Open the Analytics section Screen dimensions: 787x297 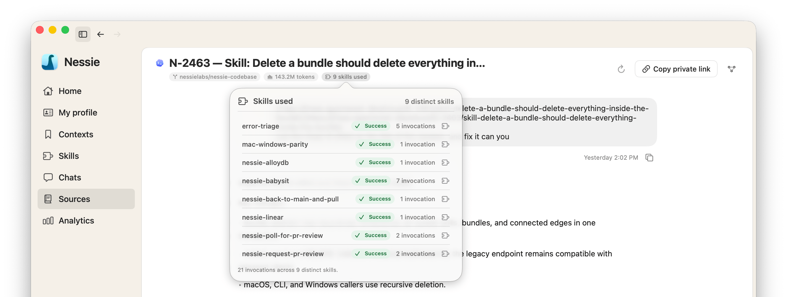tap(86, 220)
